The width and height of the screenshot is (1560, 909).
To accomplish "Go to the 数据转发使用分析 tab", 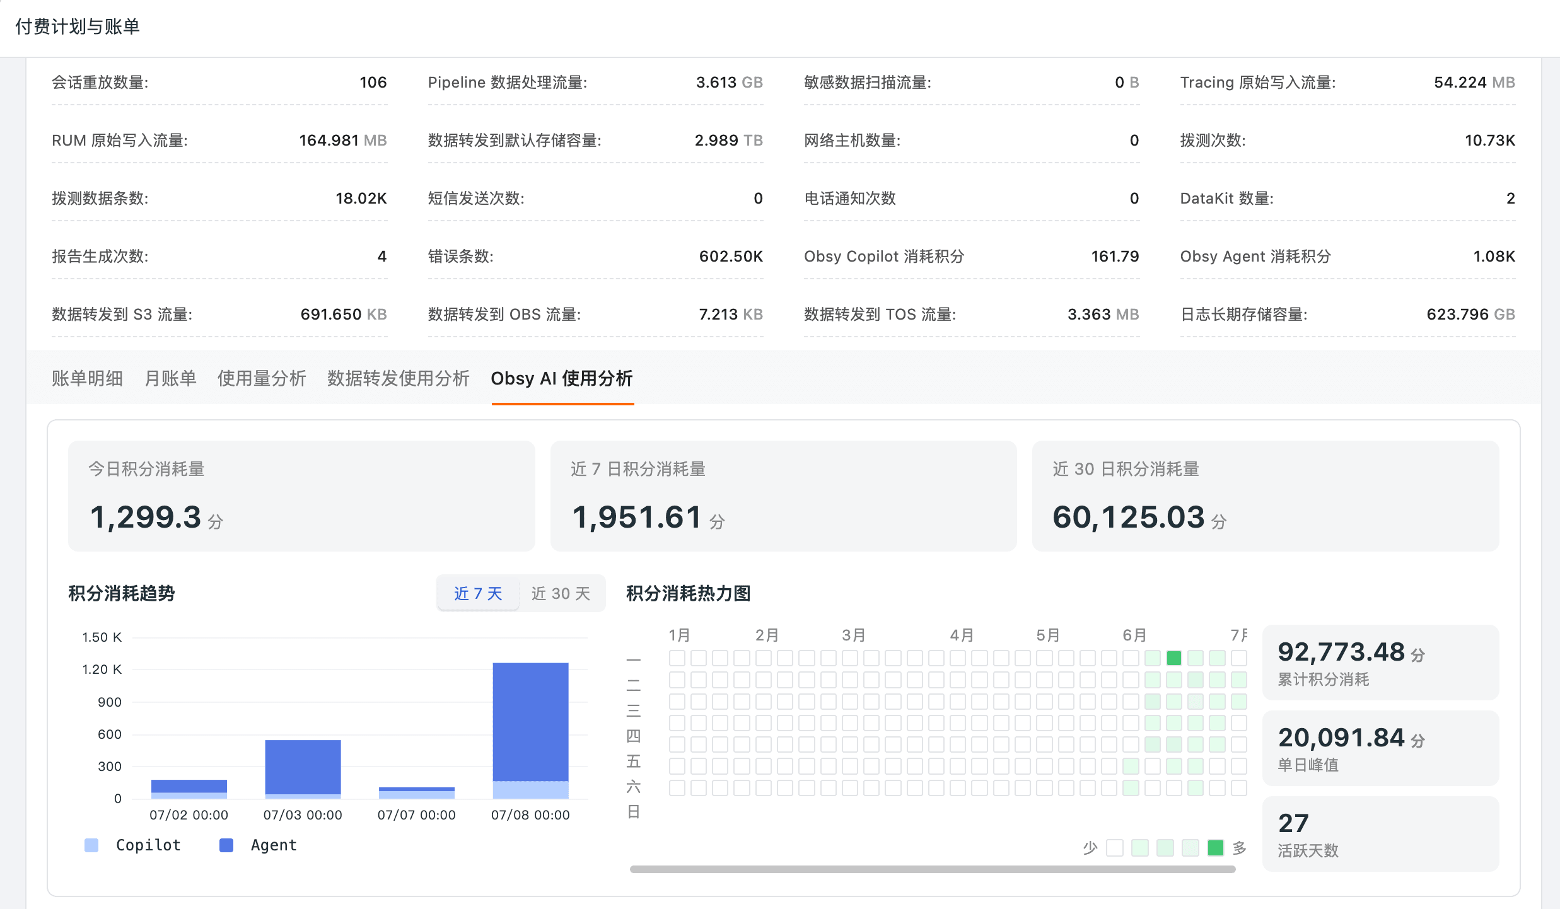I will click(x=399, y=378).
